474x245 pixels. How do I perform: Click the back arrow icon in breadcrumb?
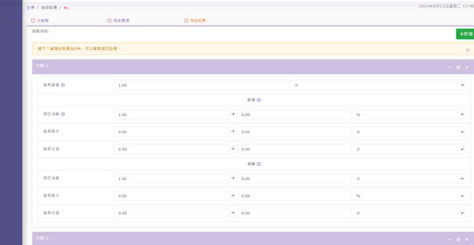tap(66, 8)
